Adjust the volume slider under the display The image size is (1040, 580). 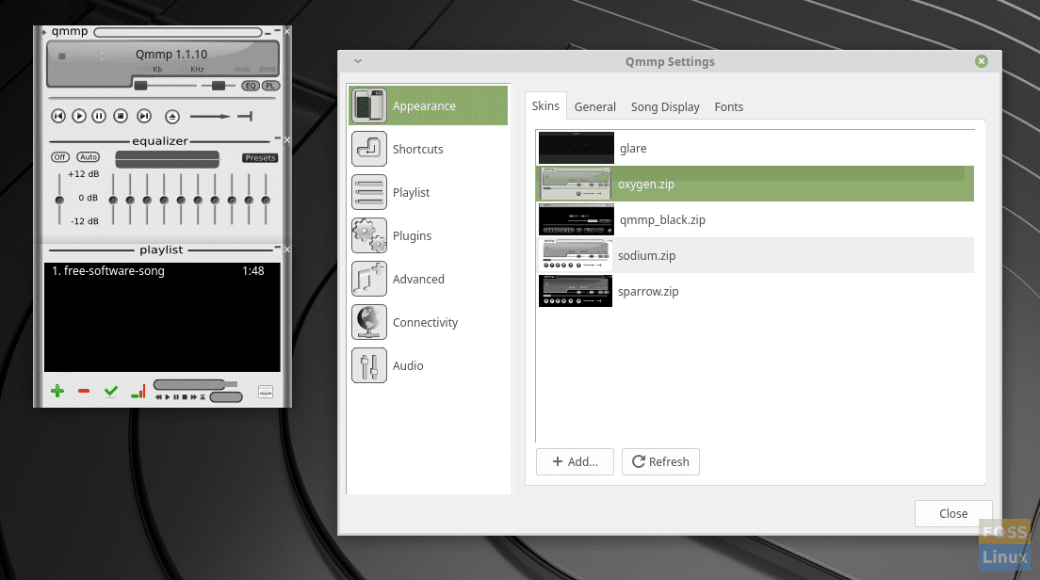165,86
